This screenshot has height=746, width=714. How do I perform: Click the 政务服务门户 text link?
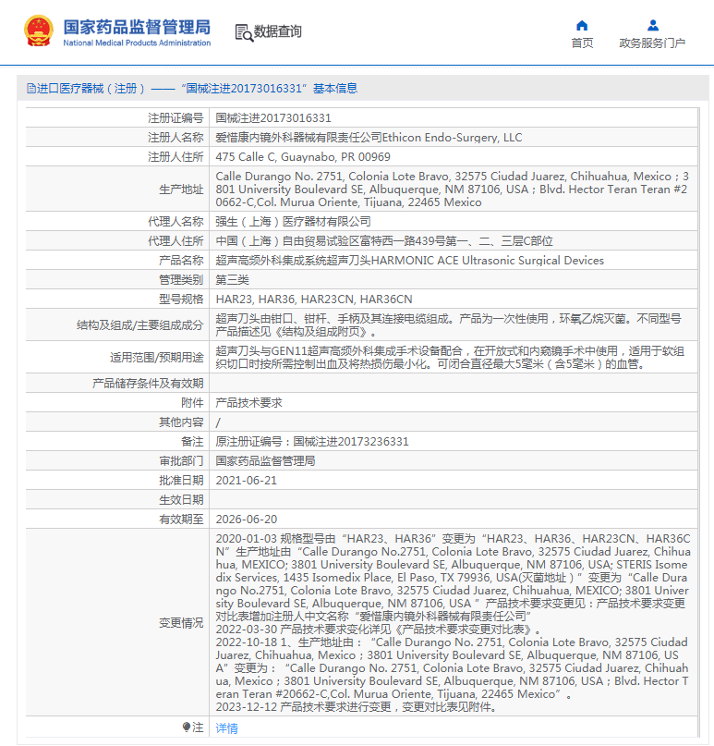652,43
